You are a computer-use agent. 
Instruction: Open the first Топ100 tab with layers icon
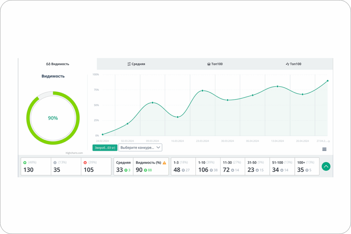click(215, 64)
